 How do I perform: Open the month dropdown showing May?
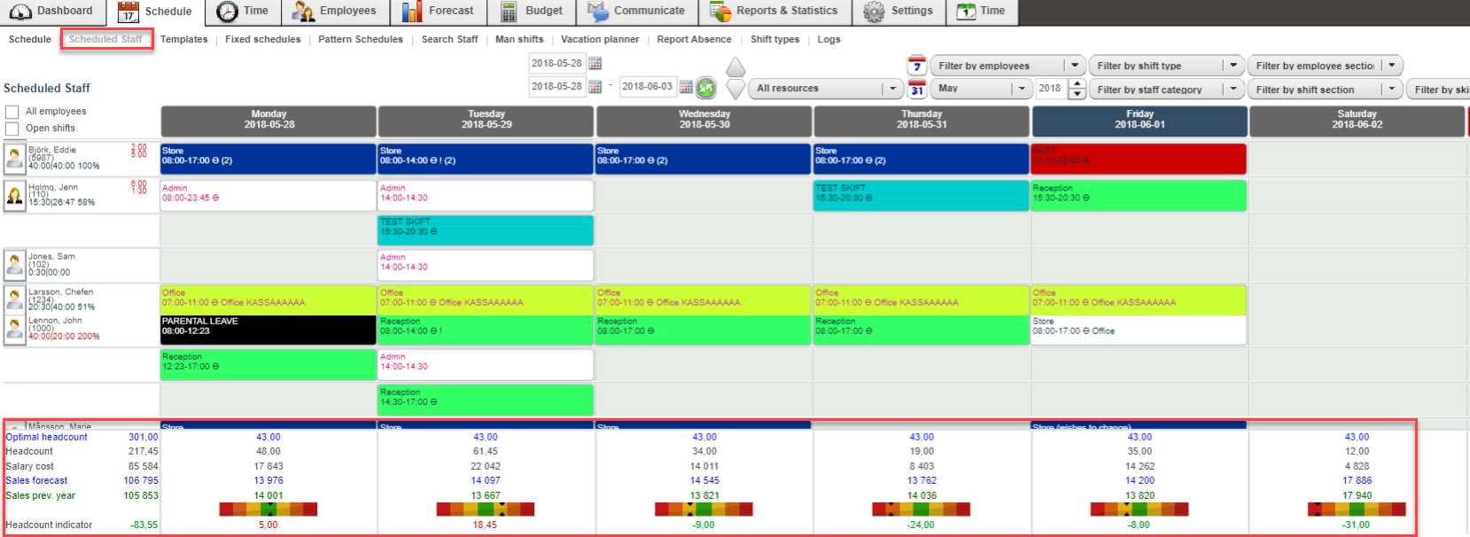point(981,89)
